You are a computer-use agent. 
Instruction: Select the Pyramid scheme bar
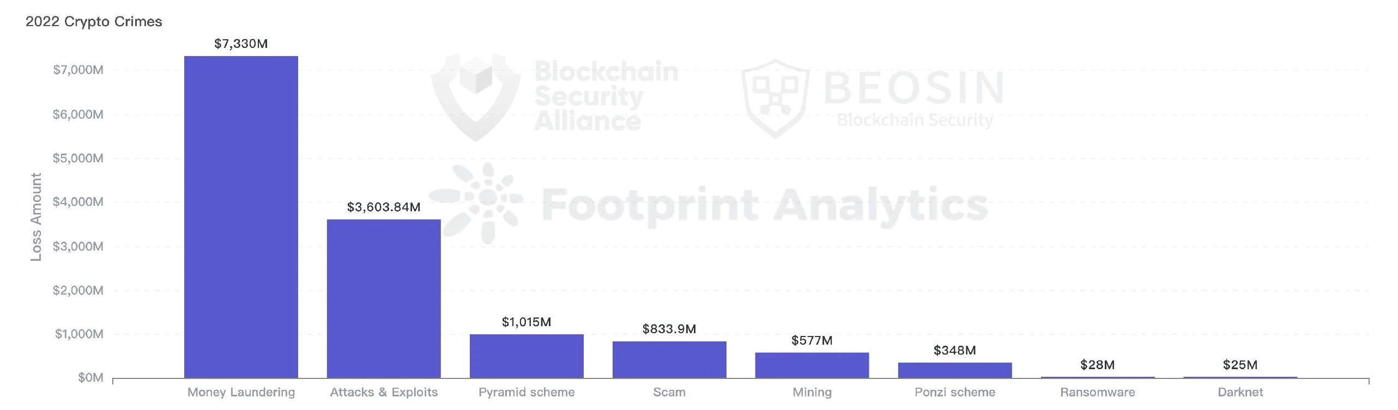pyautogui.click(x=526, y=356)
